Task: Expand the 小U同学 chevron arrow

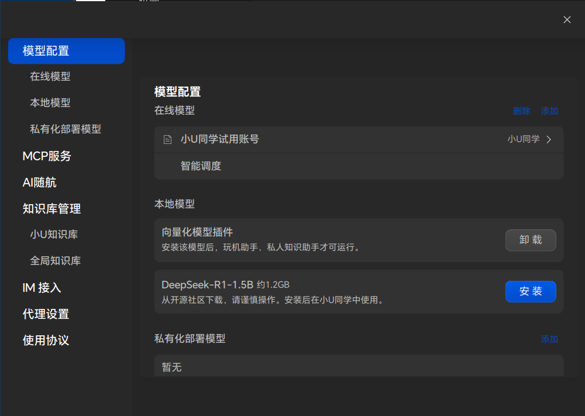Action: coord(549,139)
